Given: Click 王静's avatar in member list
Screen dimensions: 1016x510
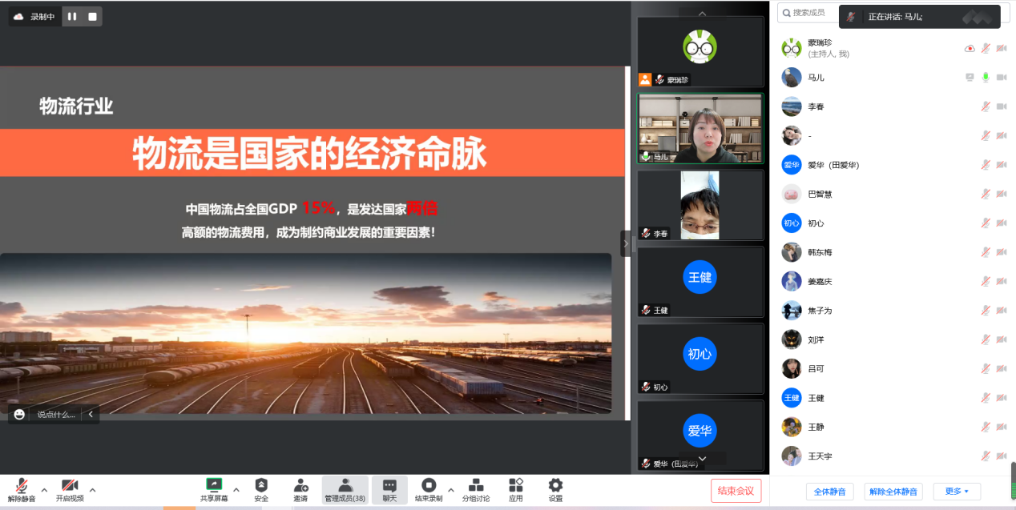Looking at the screenshot, I should pos(792,427).
